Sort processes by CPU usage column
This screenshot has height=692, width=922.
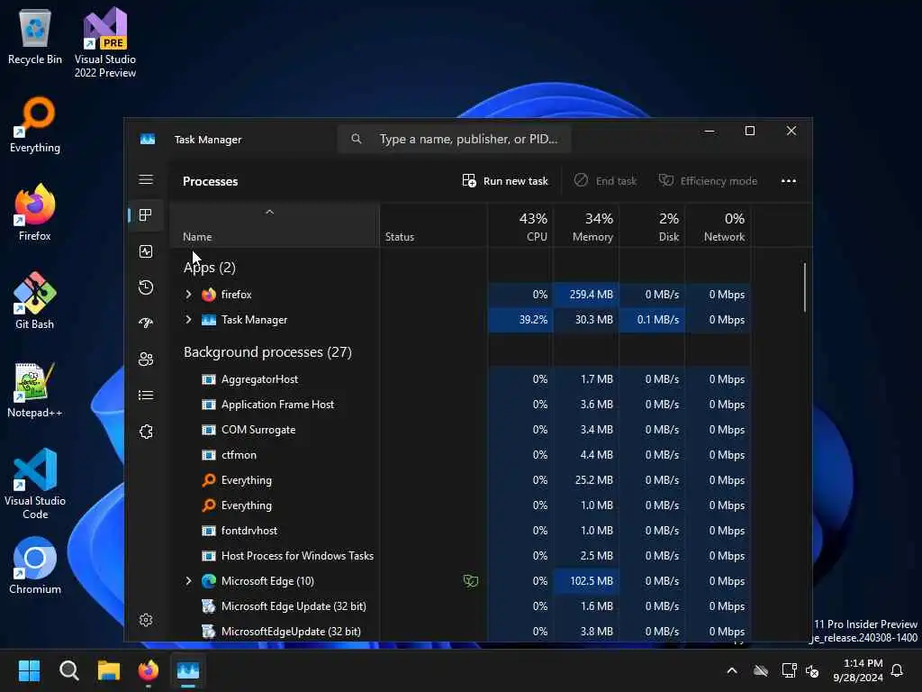tap(520, 226)
